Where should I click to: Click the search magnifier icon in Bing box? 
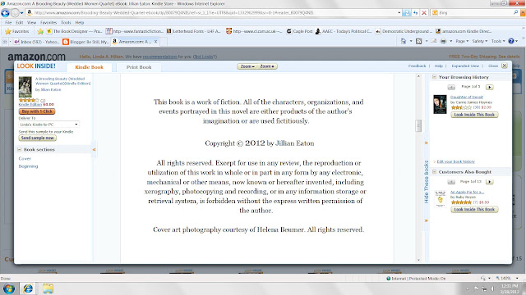(x=515, y=12)
